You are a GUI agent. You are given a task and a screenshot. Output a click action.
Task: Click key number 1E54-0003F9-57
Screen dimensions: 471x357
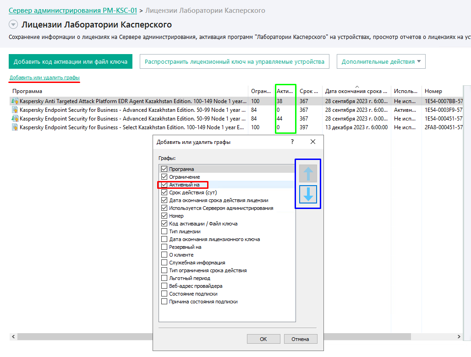tap(444, 110)
